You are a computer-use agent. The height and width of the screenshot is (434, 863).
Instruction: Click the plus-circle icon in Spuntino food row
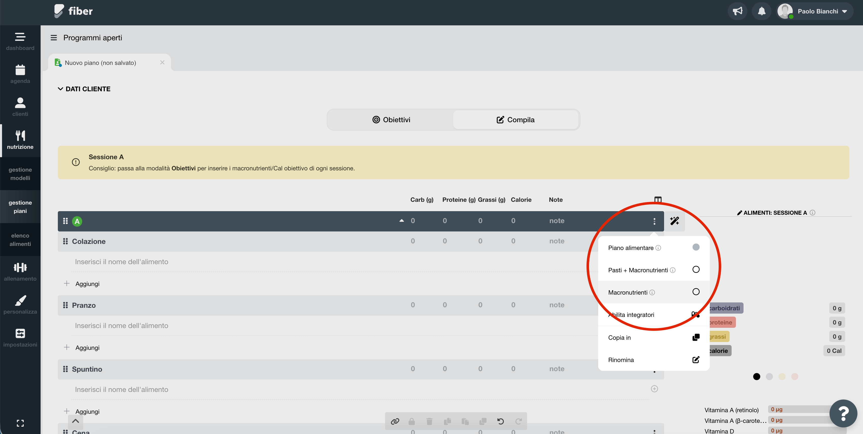(x=654, y=389)
